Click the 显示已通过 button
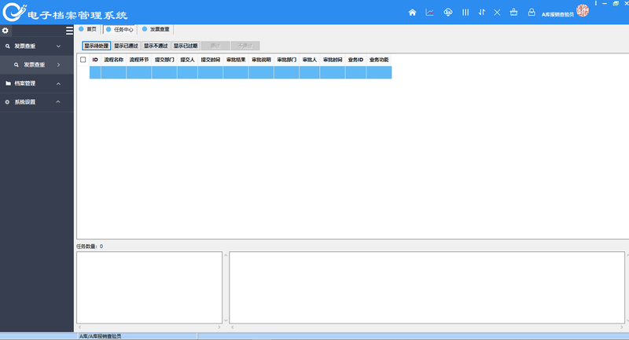The height and width of the screenshot is (340, 629). pos(126,46)
